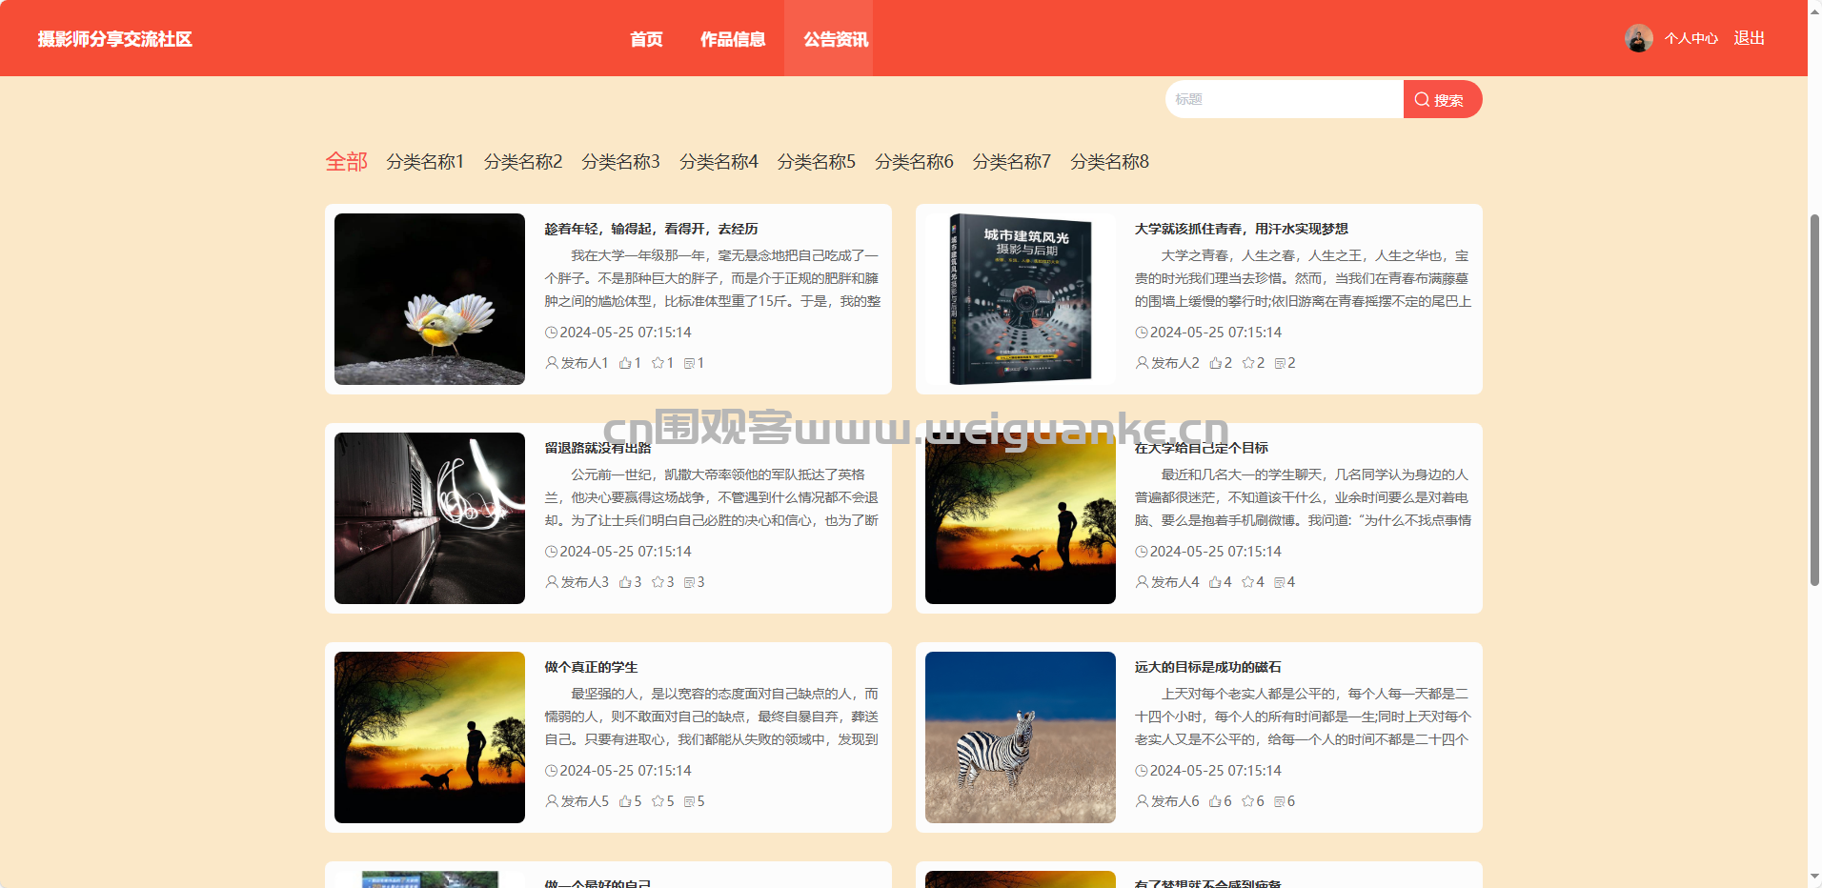Open article 远大的目标是成功的磁石
Viewport: 1822px width, 888px height.
[1207, 667]
